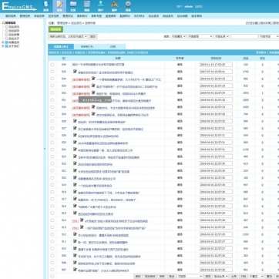The image size is (279, 279).
Task: Open the 取消头条 dropdown in the bottom bar
Action: (x=221, y=276)
